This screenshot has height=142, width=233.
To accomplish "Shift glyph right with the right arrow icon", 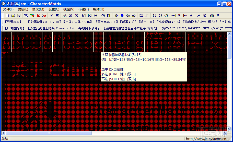I will (x=134, y=16).
